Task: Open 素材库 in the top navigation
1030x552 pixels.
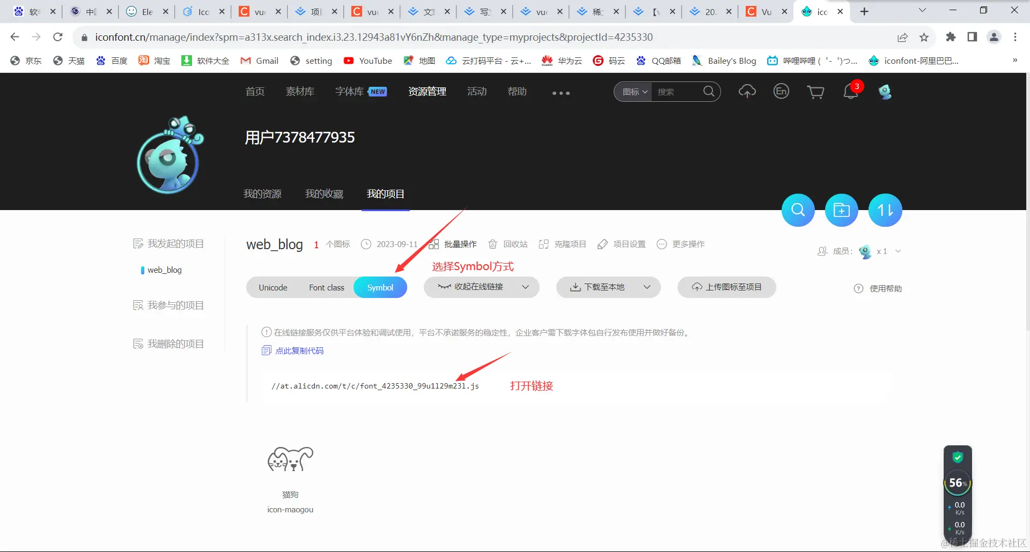Action: [x=300, y=91]
